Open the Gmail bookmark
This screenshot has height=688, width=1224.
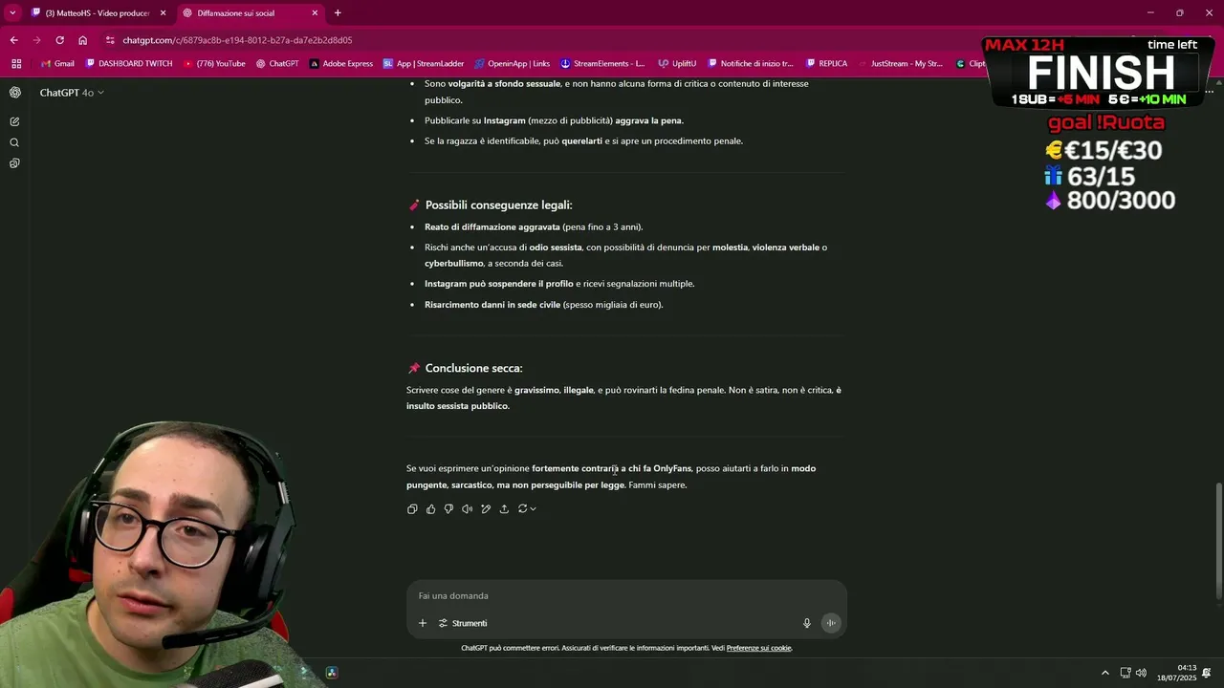coord(56,64)
